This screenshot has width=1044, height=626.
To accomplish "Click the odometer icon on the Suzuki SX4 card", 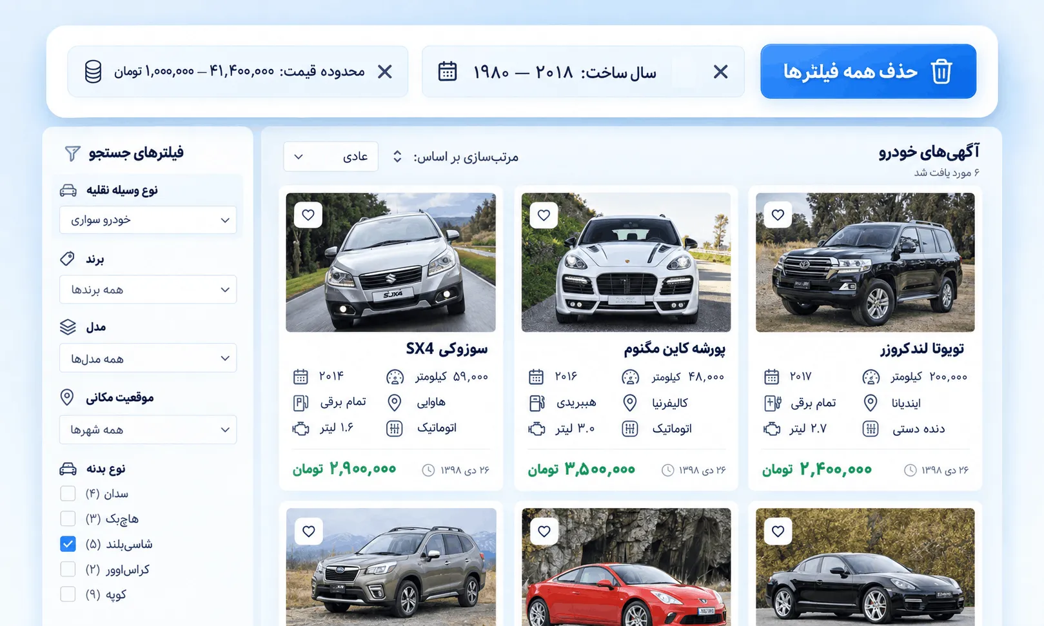I will (395, 377).
